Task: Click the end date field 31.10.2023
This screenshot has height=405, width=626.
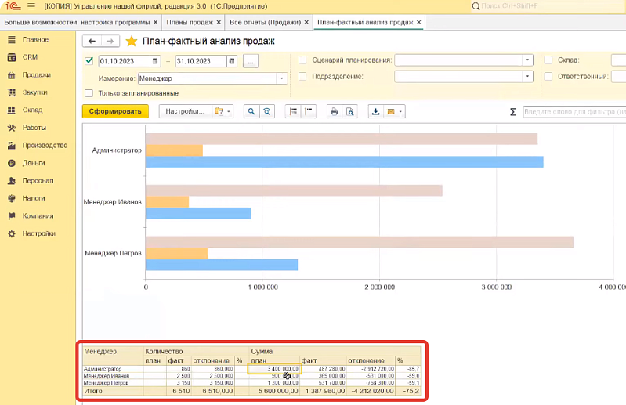Action: coord(201,61)
